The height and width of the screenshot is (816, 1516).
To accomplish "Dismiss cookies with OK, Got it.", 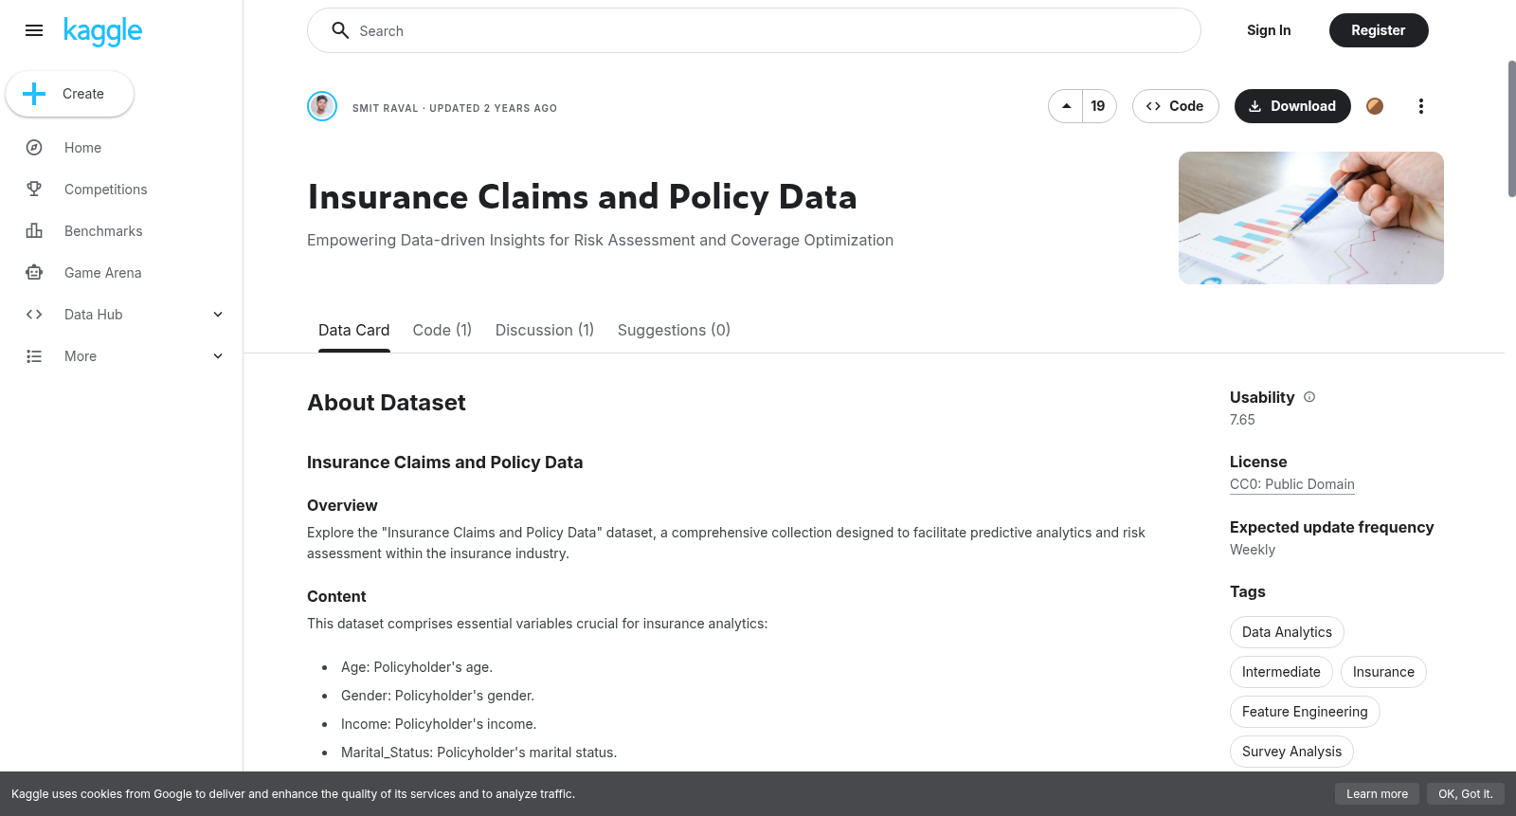I will [x=1465, y=794].
